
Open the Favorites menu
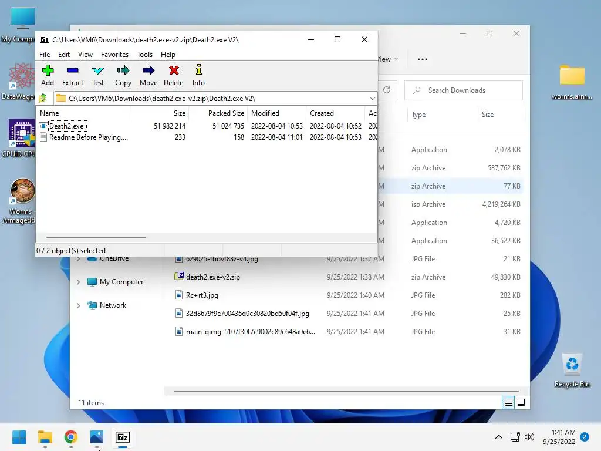[x=114, y=55]
